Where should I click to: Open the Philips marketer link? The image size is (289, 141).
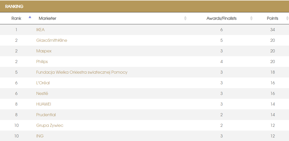[x=42, y=62]
